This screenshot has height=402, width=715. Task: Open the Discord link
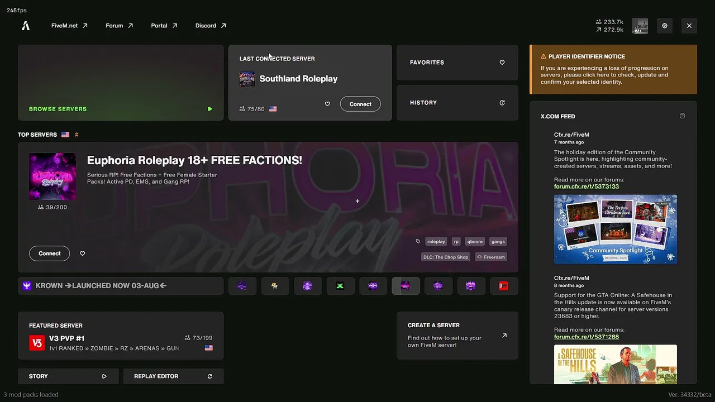tap(211, 26)
